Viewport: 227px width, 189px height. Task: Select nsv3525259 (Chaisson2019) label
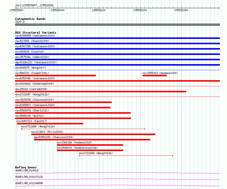[34, 100]
